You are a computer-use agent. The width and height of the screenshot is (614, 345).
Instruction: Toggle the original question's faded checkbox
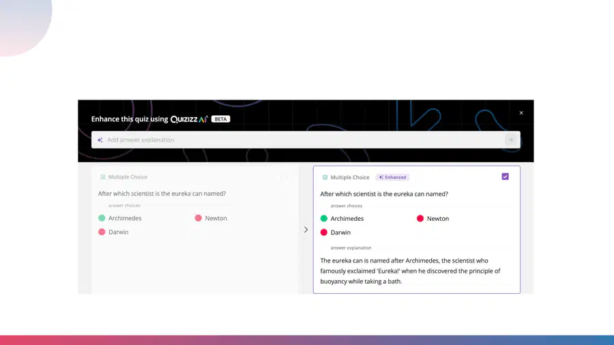pyautogui.click(x=284, y=177)
